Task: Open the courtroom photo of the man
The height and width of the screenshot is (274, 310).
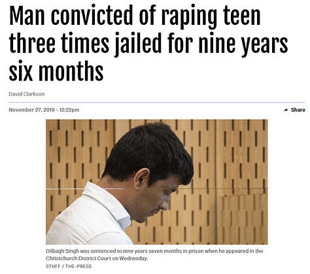Action: (x=156, y=182)
